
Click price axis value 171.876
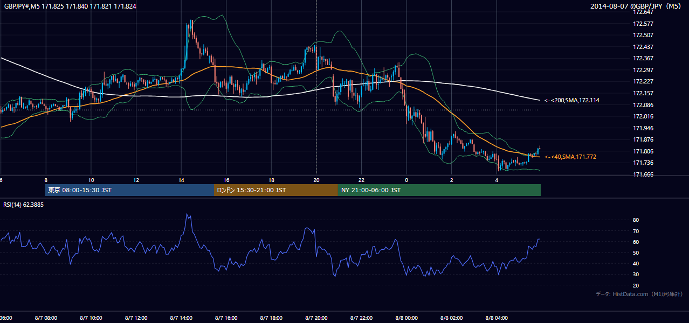click(643, 139)
